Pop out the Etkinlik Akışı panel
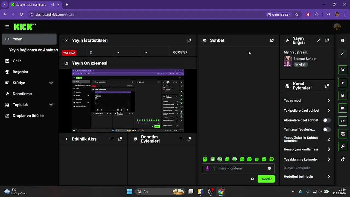350x197 pixels. [x=120, y=139]
